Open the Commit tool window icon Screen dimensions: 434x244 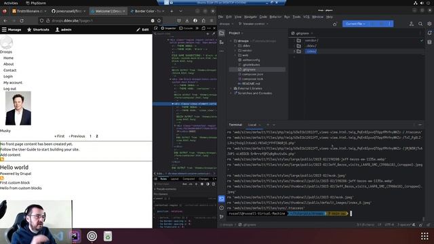222,42
